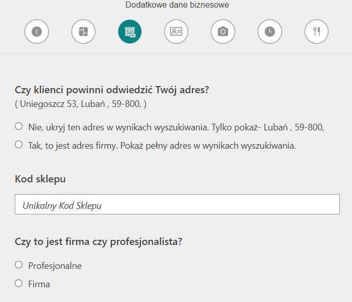The image size is (352, 302).
Task: Focus the 'Unikalny Kod Sklepu' text field
Action: point(177,204)
